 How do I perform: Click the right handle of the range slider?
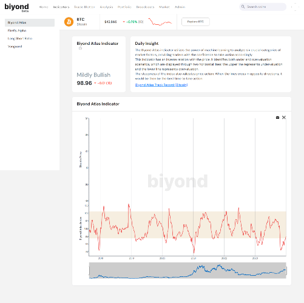286,271
